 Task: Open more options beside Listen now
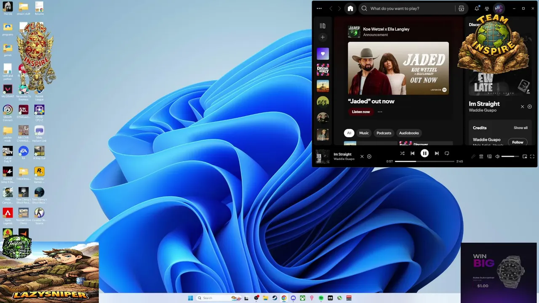tap(380, 112)
